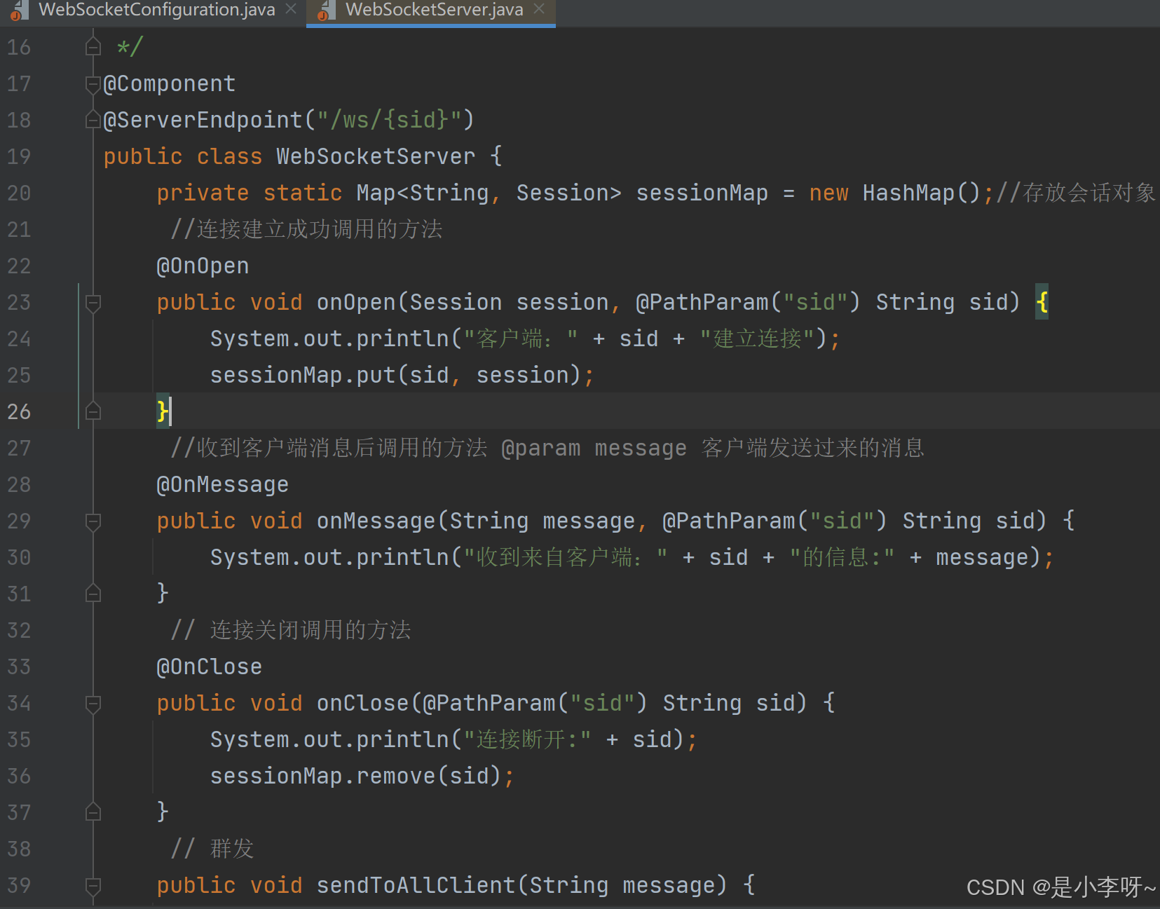Select the WebSocketServer.java tab

pos(434,10)
